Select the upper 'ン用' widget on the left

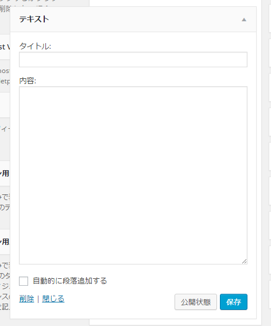pos(5,173)
